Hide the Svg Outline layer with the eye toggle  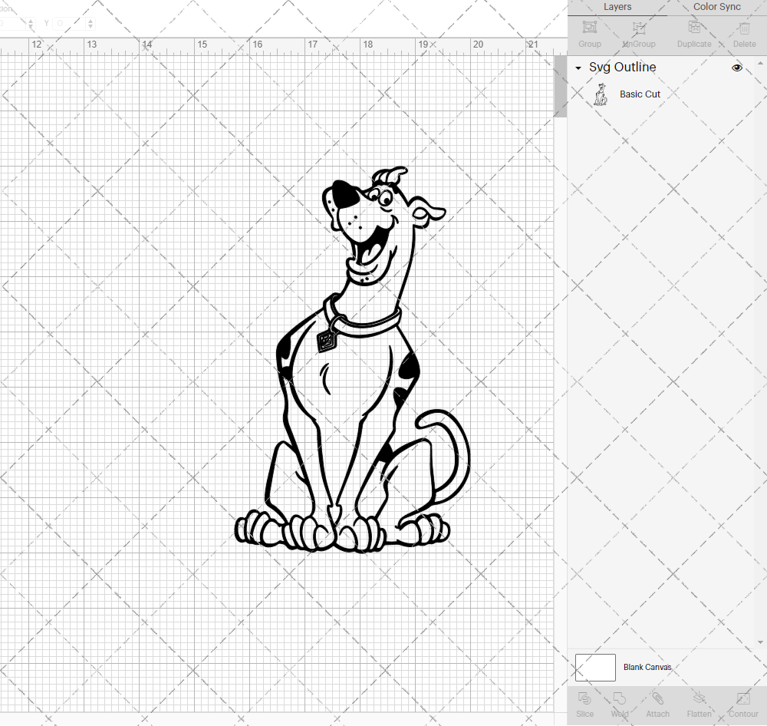[737, 68]
